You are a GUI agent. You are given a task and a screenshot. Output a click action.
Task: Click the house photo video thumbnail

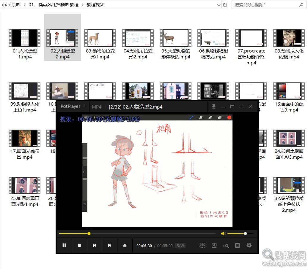(x=138, y=91)
